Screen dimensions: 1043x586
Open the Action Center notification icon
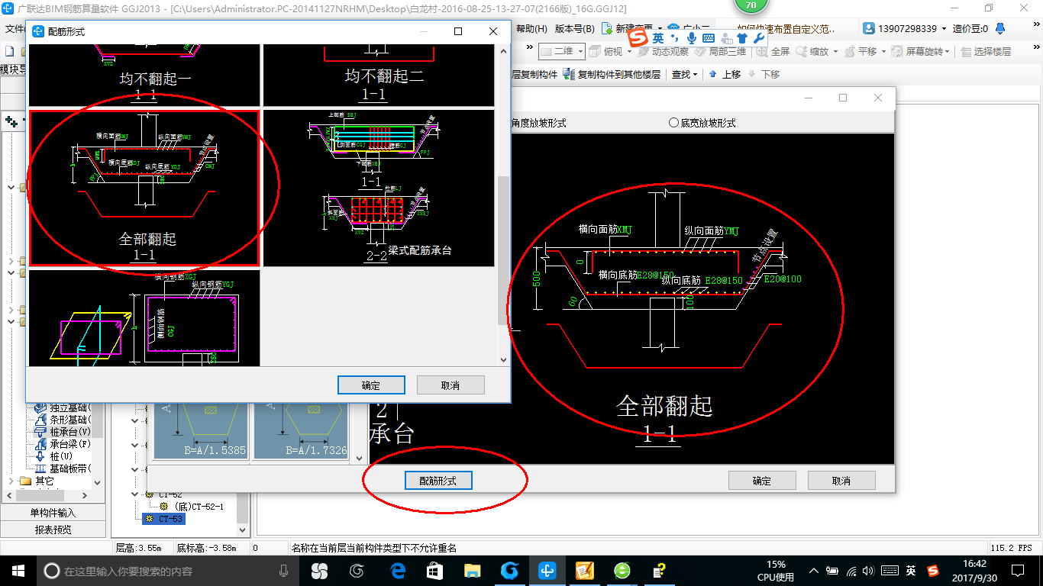(x=1017, y=570)
